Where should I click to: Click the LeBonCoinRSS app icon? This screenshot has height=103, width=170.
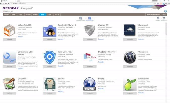[x=9, y=30]
